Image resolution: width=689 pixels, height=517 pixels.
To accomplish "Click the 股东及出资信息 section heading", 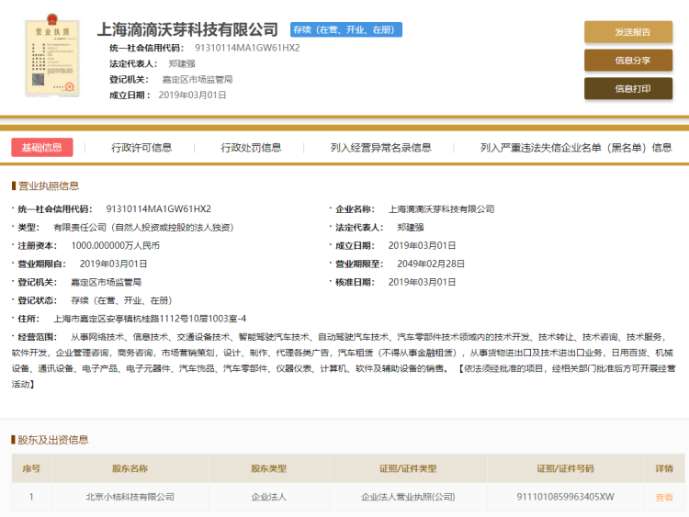I will (52, 440).
